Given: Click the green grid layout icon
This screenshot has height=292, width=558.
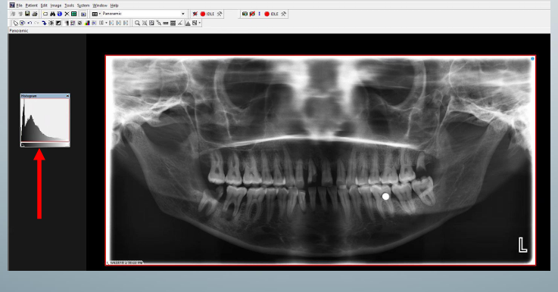Looking at the screenshot, I should [x=73, y=14].
